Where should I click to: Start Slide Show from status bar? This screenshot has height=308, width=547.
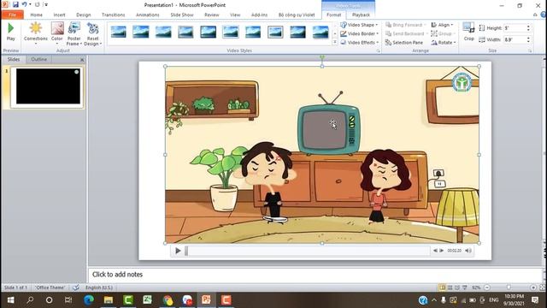[x=465, y=287]
